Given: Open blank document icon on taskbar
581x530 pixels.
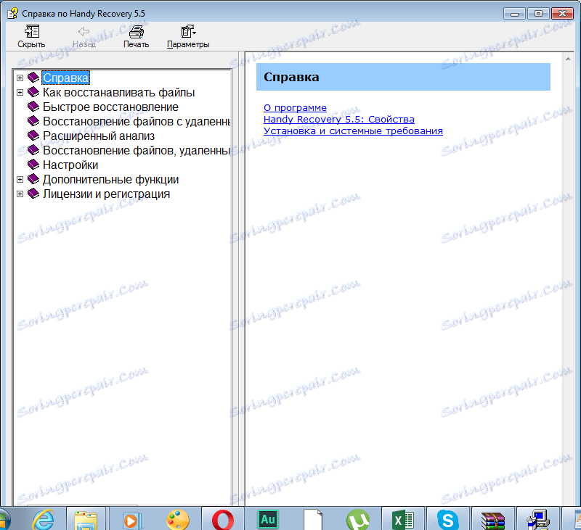Looking at the screenshot, I should pos(313,520).
